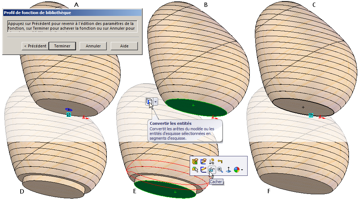Click the Appearance color ball icon
Image resolution: width=362 pixels, height=199 pixels.
pyautogui.click(x=237, y=170)
